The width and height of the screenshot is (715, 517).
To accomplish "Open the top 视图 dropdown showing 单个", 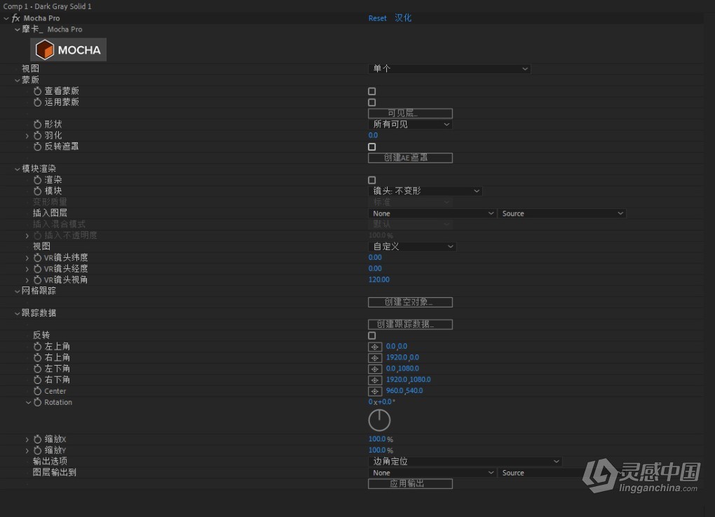I will [x=449, y=69].
